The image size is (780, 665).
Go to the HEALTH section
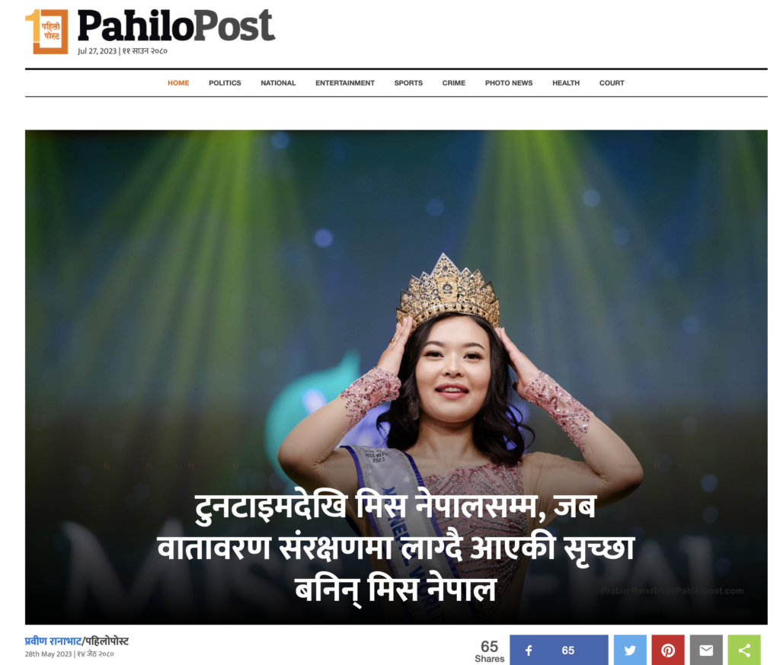[566, 83]
